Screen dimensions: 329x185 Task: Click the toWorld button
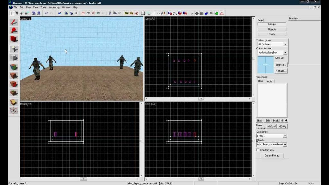271,126
